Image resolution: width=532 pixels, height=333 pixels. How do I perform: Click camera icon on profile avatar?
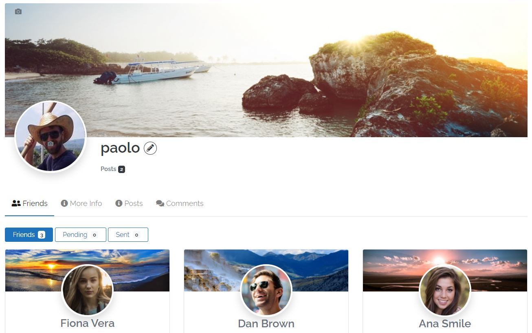(x=51, y=144)
